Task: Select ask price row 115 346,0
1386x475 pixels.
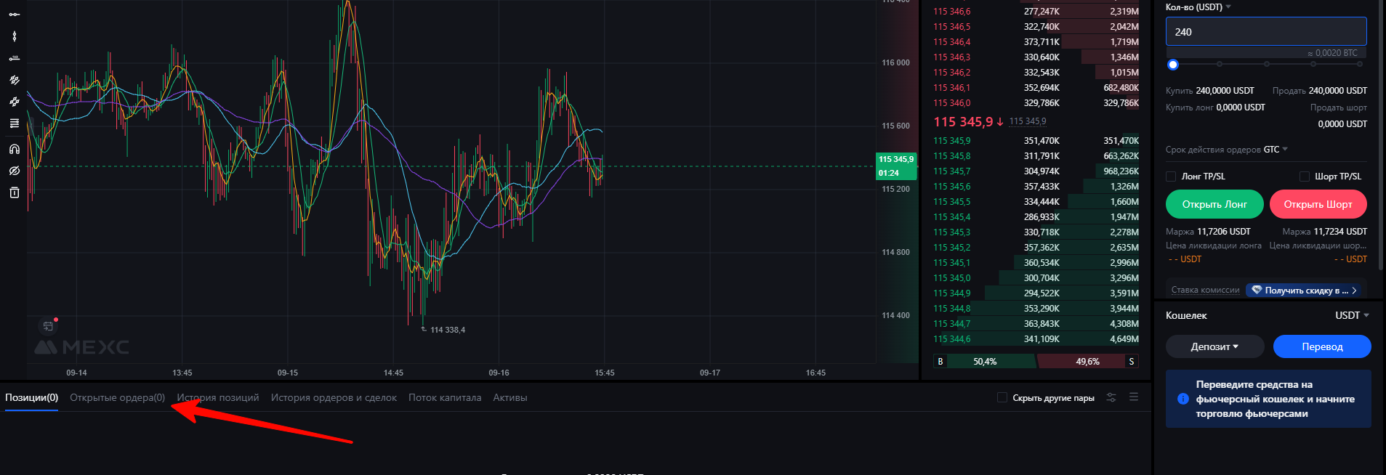Action: coord(1036,102)
